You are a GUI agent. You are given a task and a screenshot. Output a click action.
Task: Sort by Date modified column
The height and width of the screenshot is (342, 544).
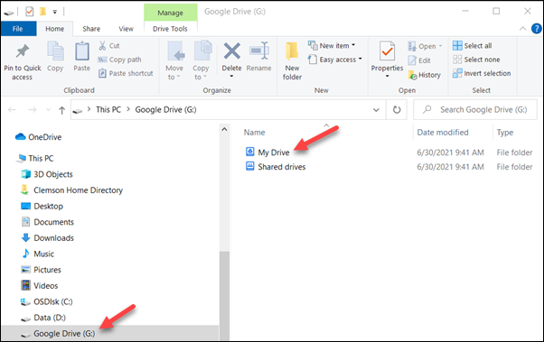tap(443, 133)
